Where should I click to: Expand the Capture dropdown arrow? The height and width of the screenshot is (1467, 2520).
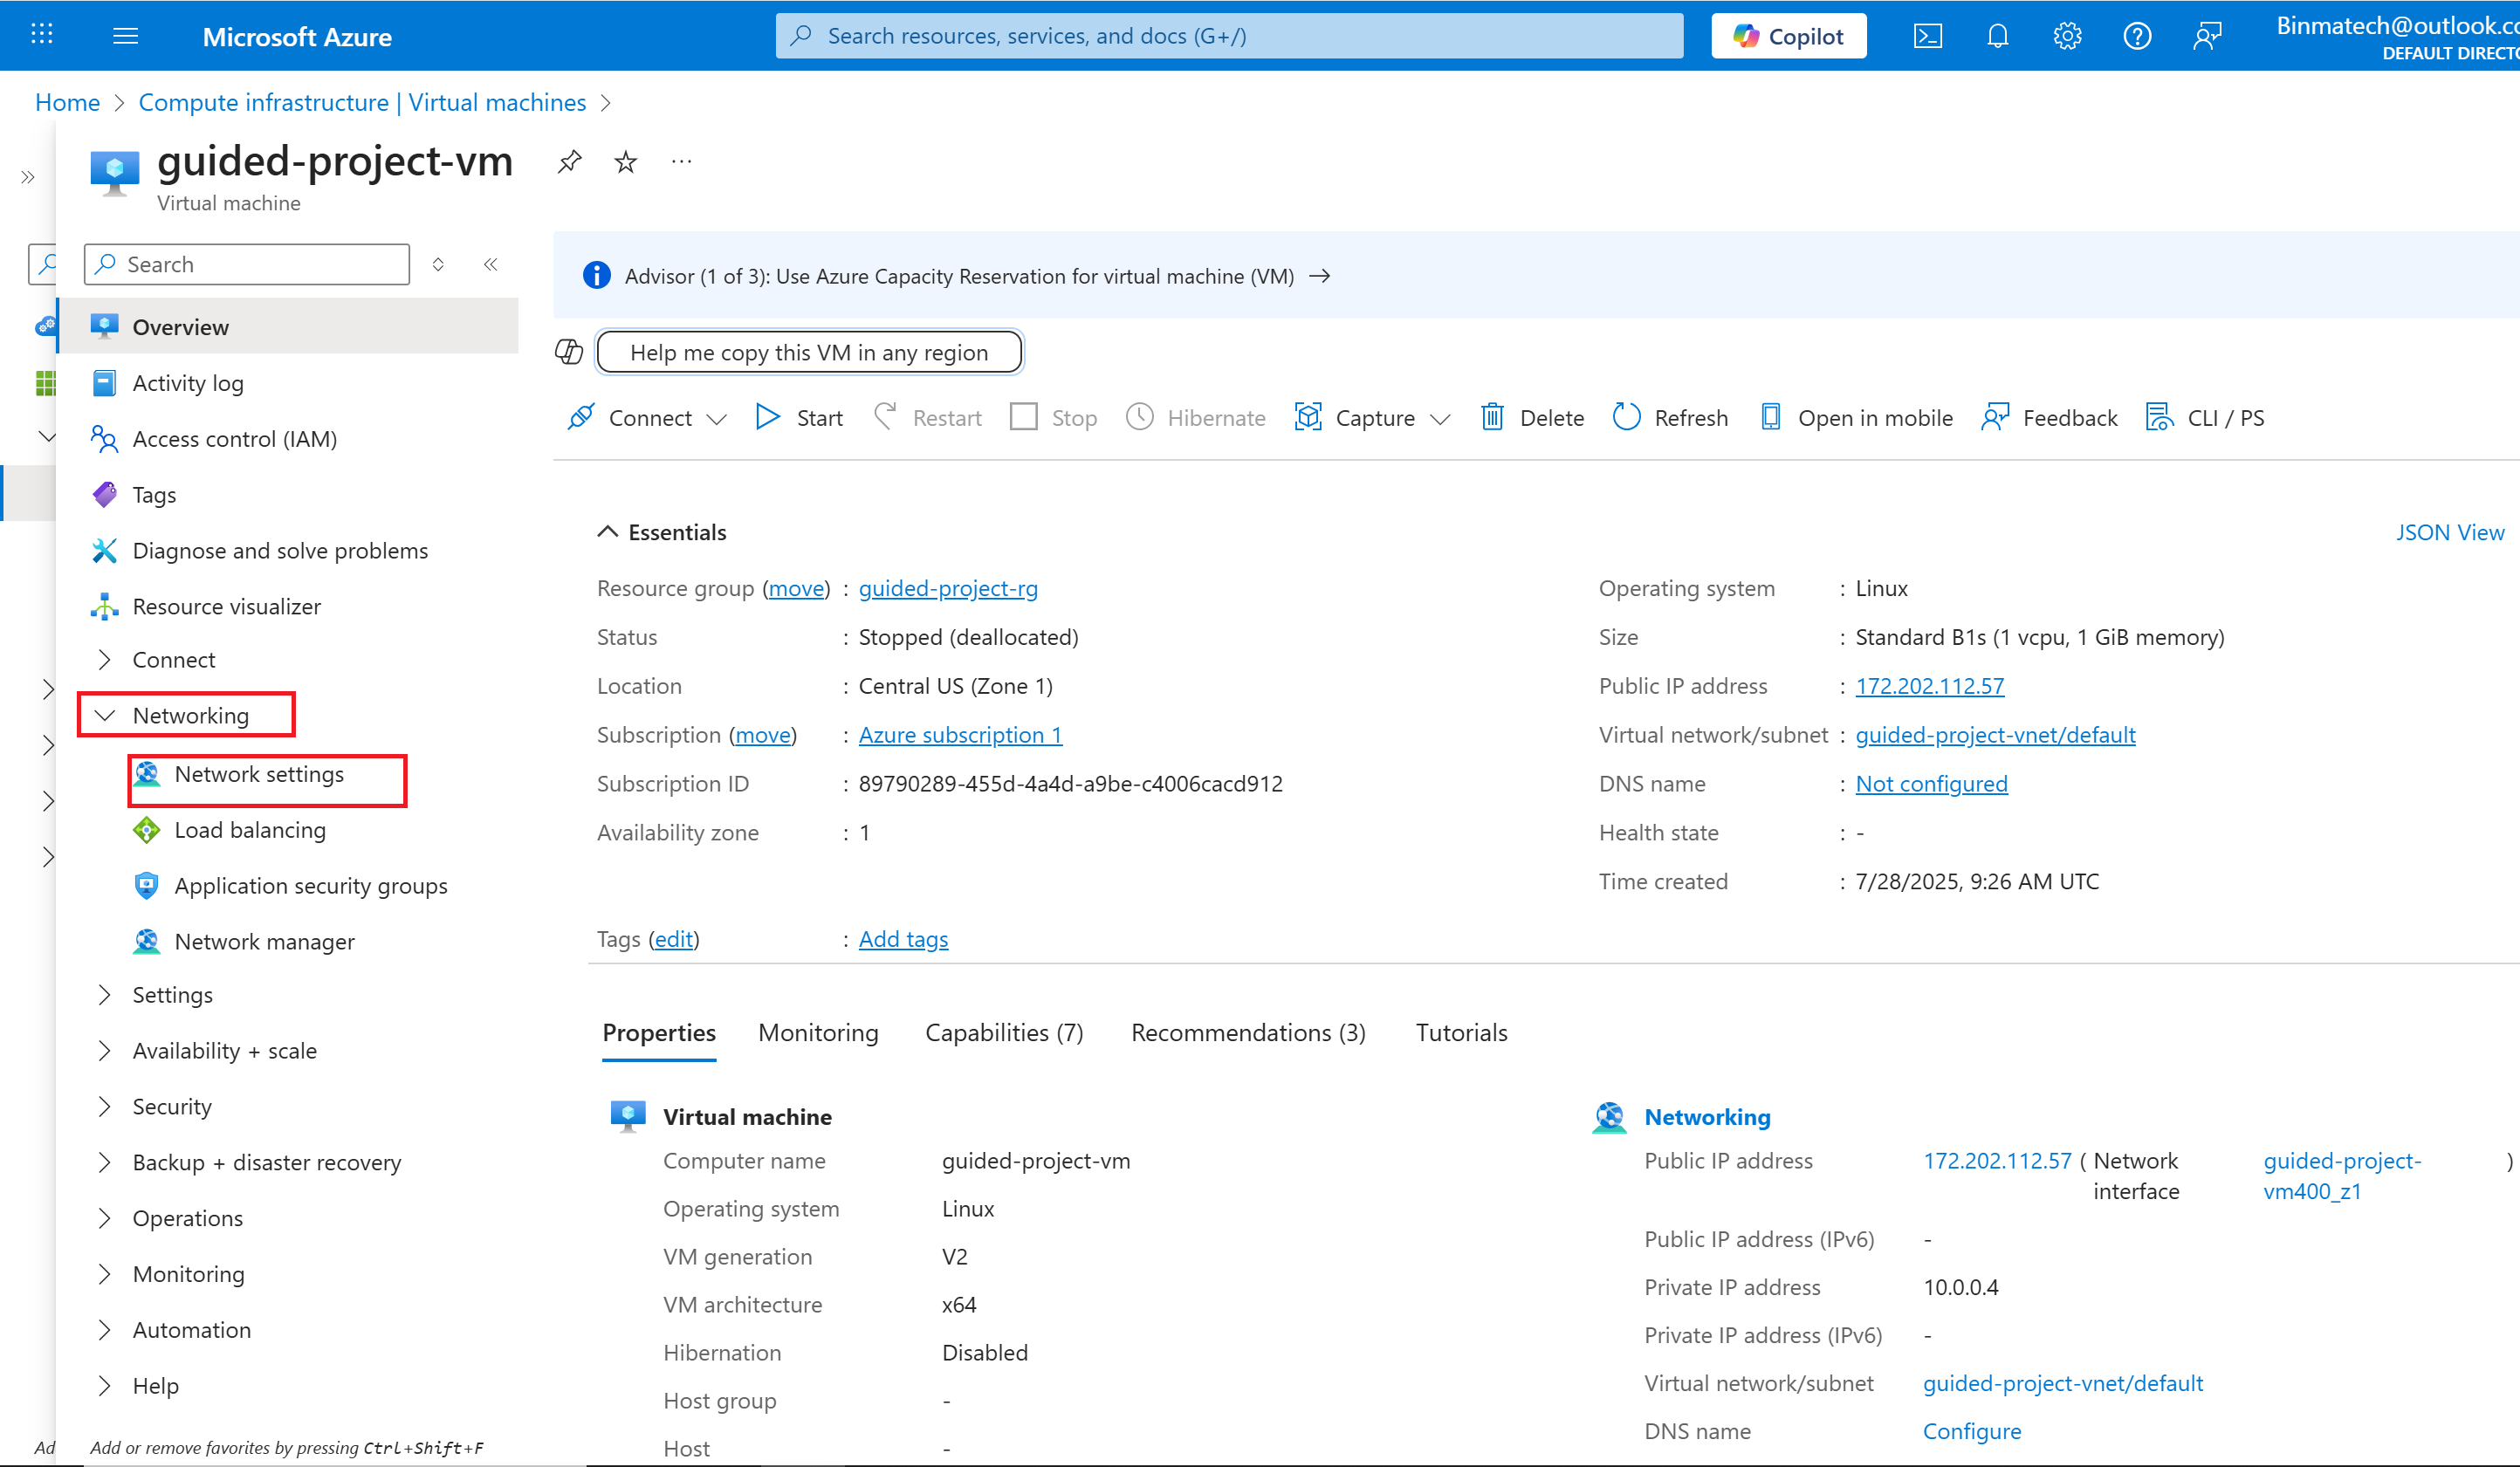1440,419
